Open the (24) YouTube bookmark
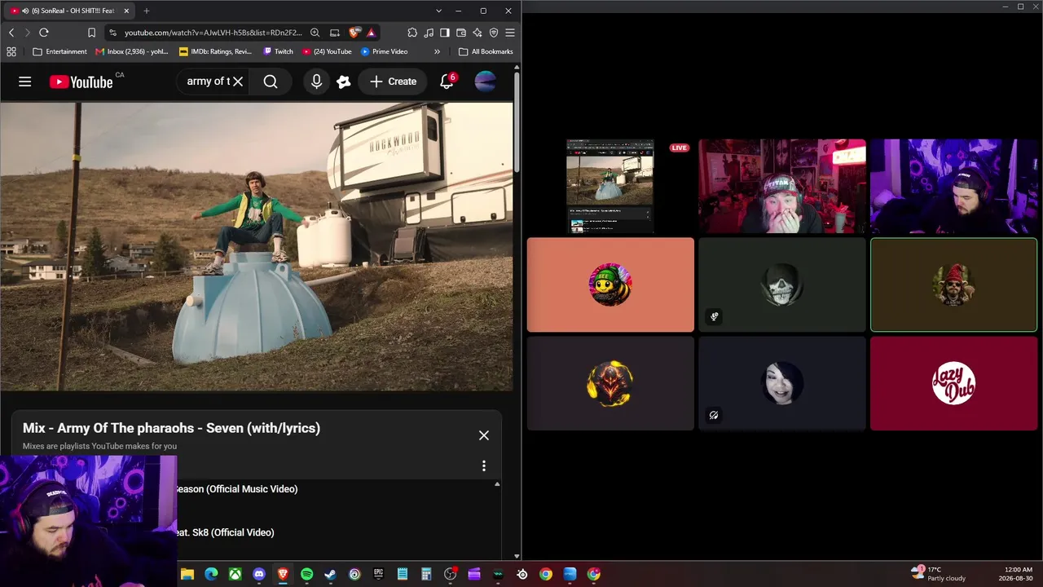Screen dimensions: 1043x587 pos(327,51)
